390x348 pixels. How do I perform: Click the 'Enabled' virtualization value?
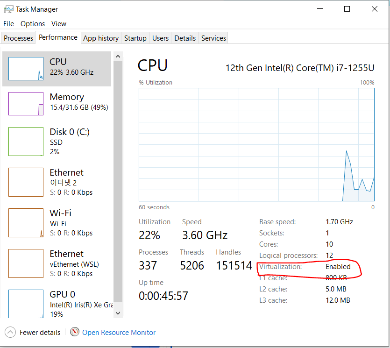point(338,267)
